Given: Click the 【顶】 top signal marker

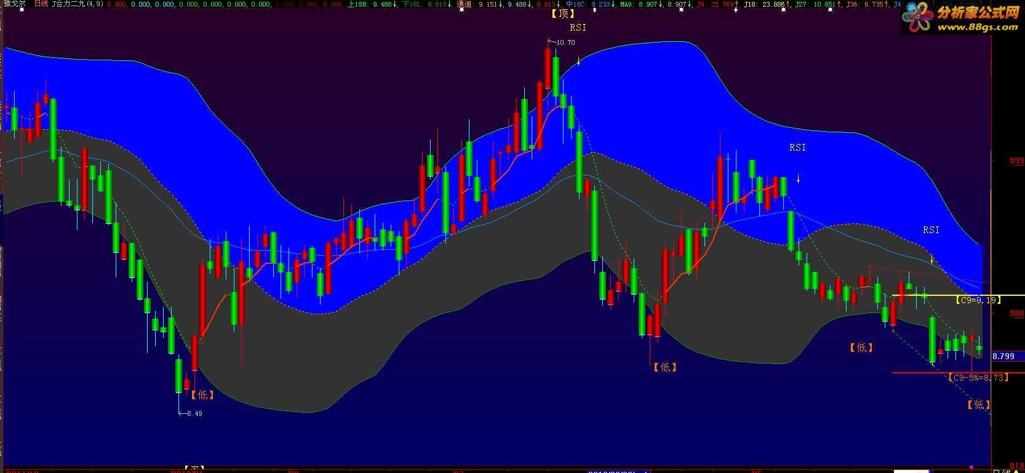Looking at the screenshot, I should [x=562, y=14].
